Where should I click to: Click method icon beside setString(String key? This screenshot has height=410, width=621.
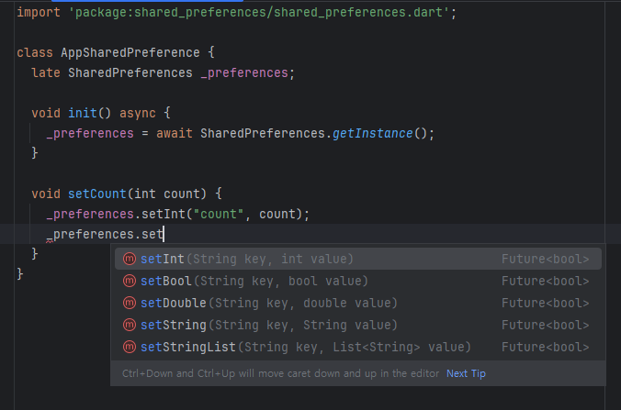130,325
